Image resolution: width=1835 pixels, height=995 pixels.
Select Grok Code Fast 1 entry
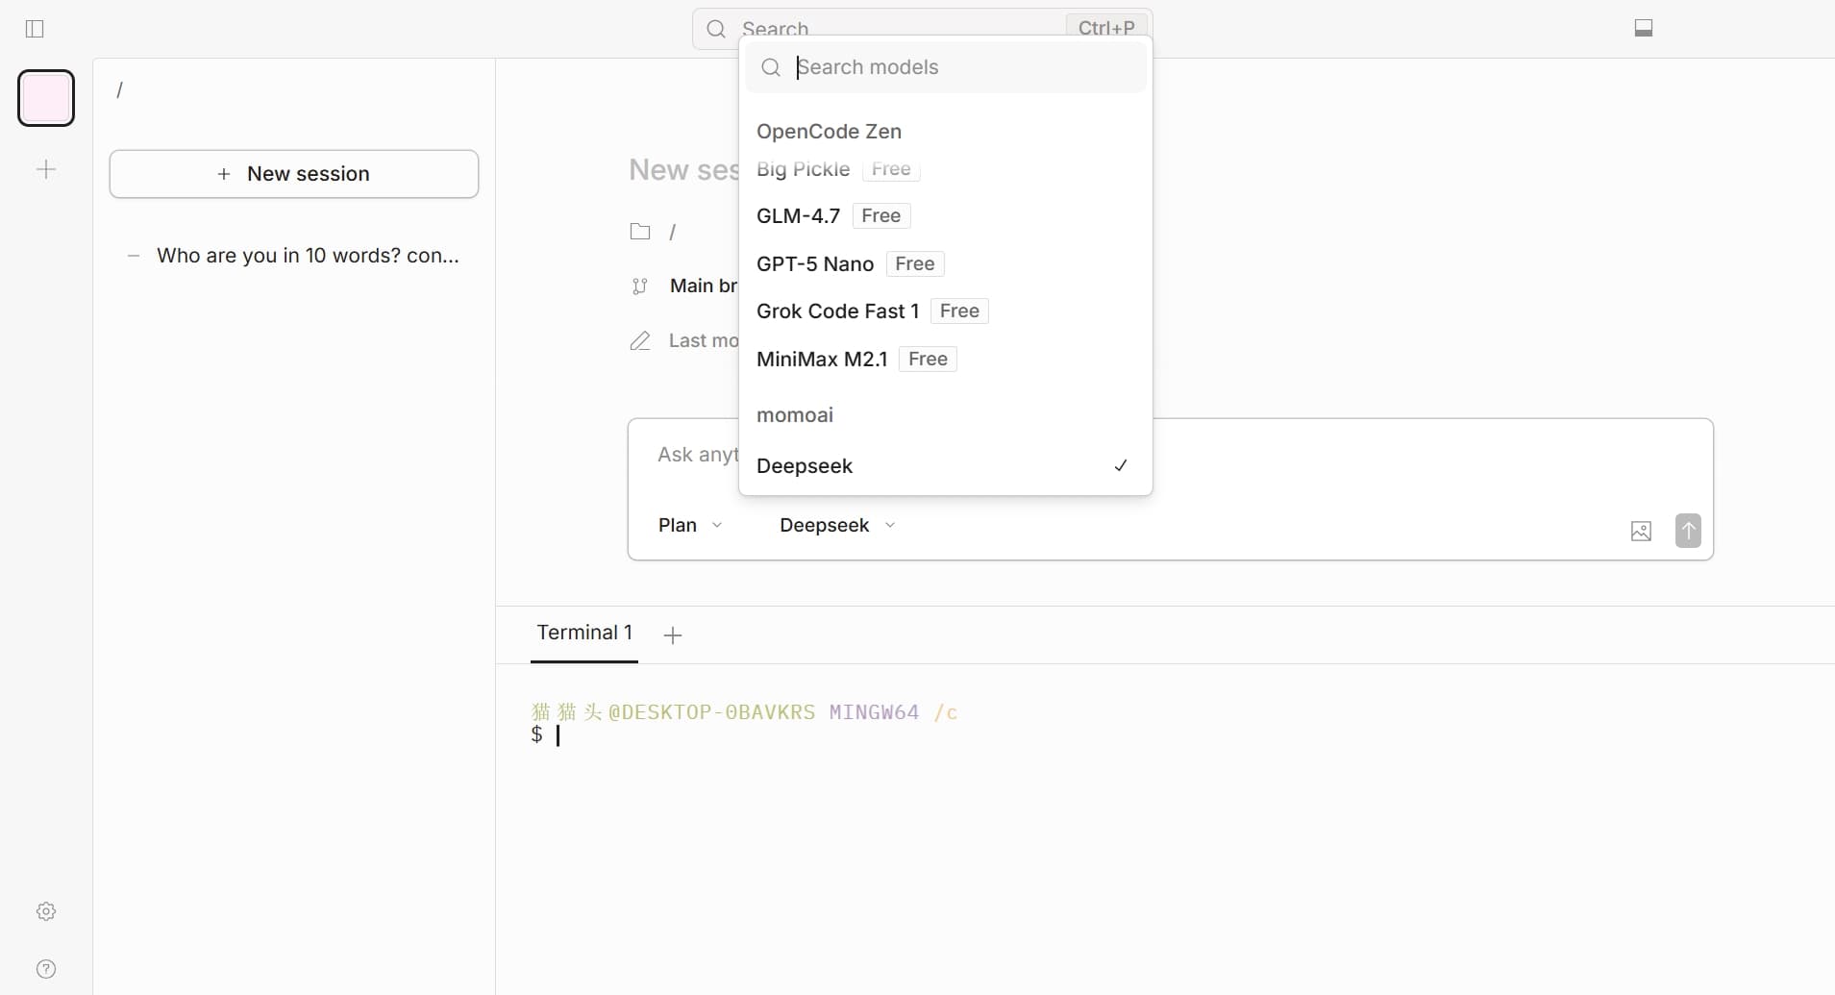[837, 311]
